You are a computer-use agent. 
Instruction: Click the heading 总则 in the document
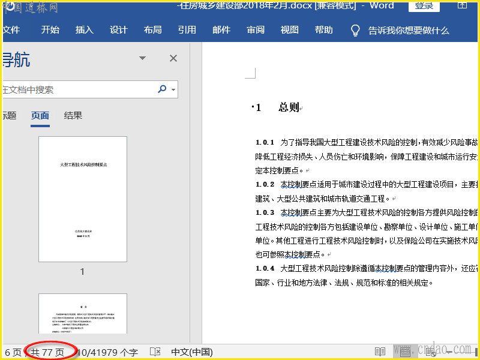(289, 107)
